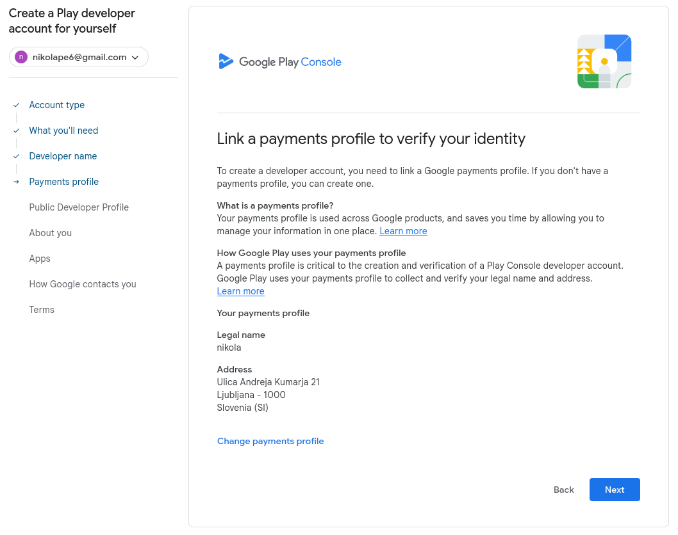The height and width of the screenshot is (535, 678).
Task: Click Change payments profile link
Action: point(270,441)
